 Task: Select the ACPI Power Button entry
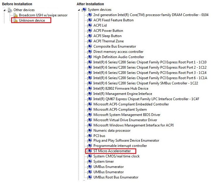coord(108,31)
